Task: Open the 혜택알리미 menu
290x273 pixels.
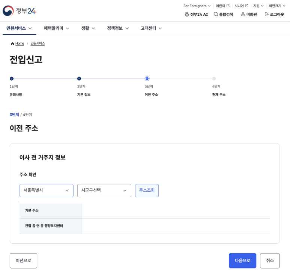Action: pos(56,28)
